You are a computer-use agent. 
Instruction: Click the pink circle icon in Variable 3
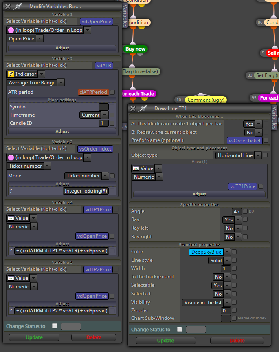tap(11, 157)
